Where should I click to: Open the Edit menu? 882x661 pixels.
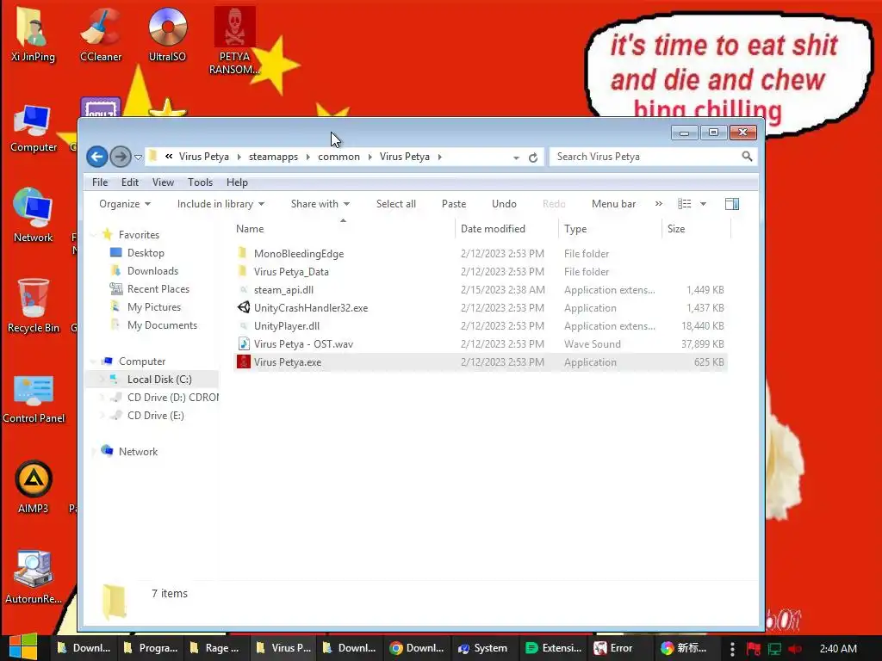pos(129,182)
